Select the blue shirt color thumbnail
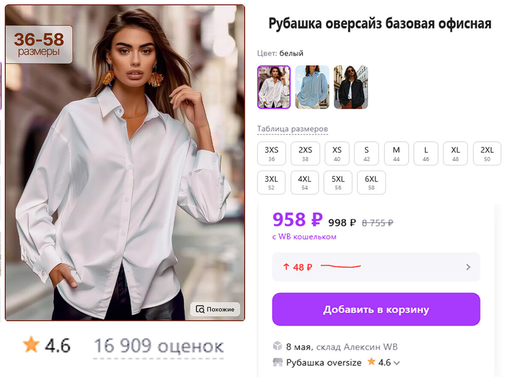 (x=312, y=87)
